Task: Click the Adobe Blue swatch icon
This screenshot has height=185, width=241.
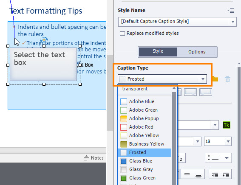Action: click(124, 101)
